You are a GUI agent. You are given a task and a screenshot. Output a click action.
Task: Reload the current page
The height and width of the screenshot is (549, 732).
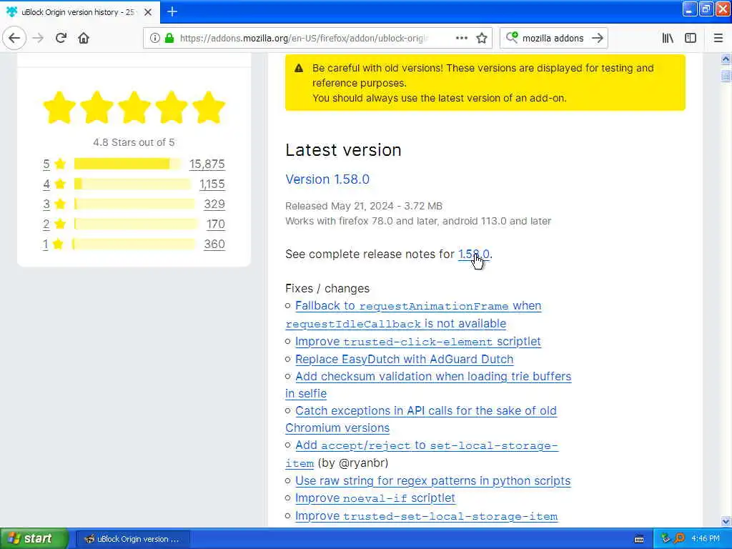tap(61, 39)
